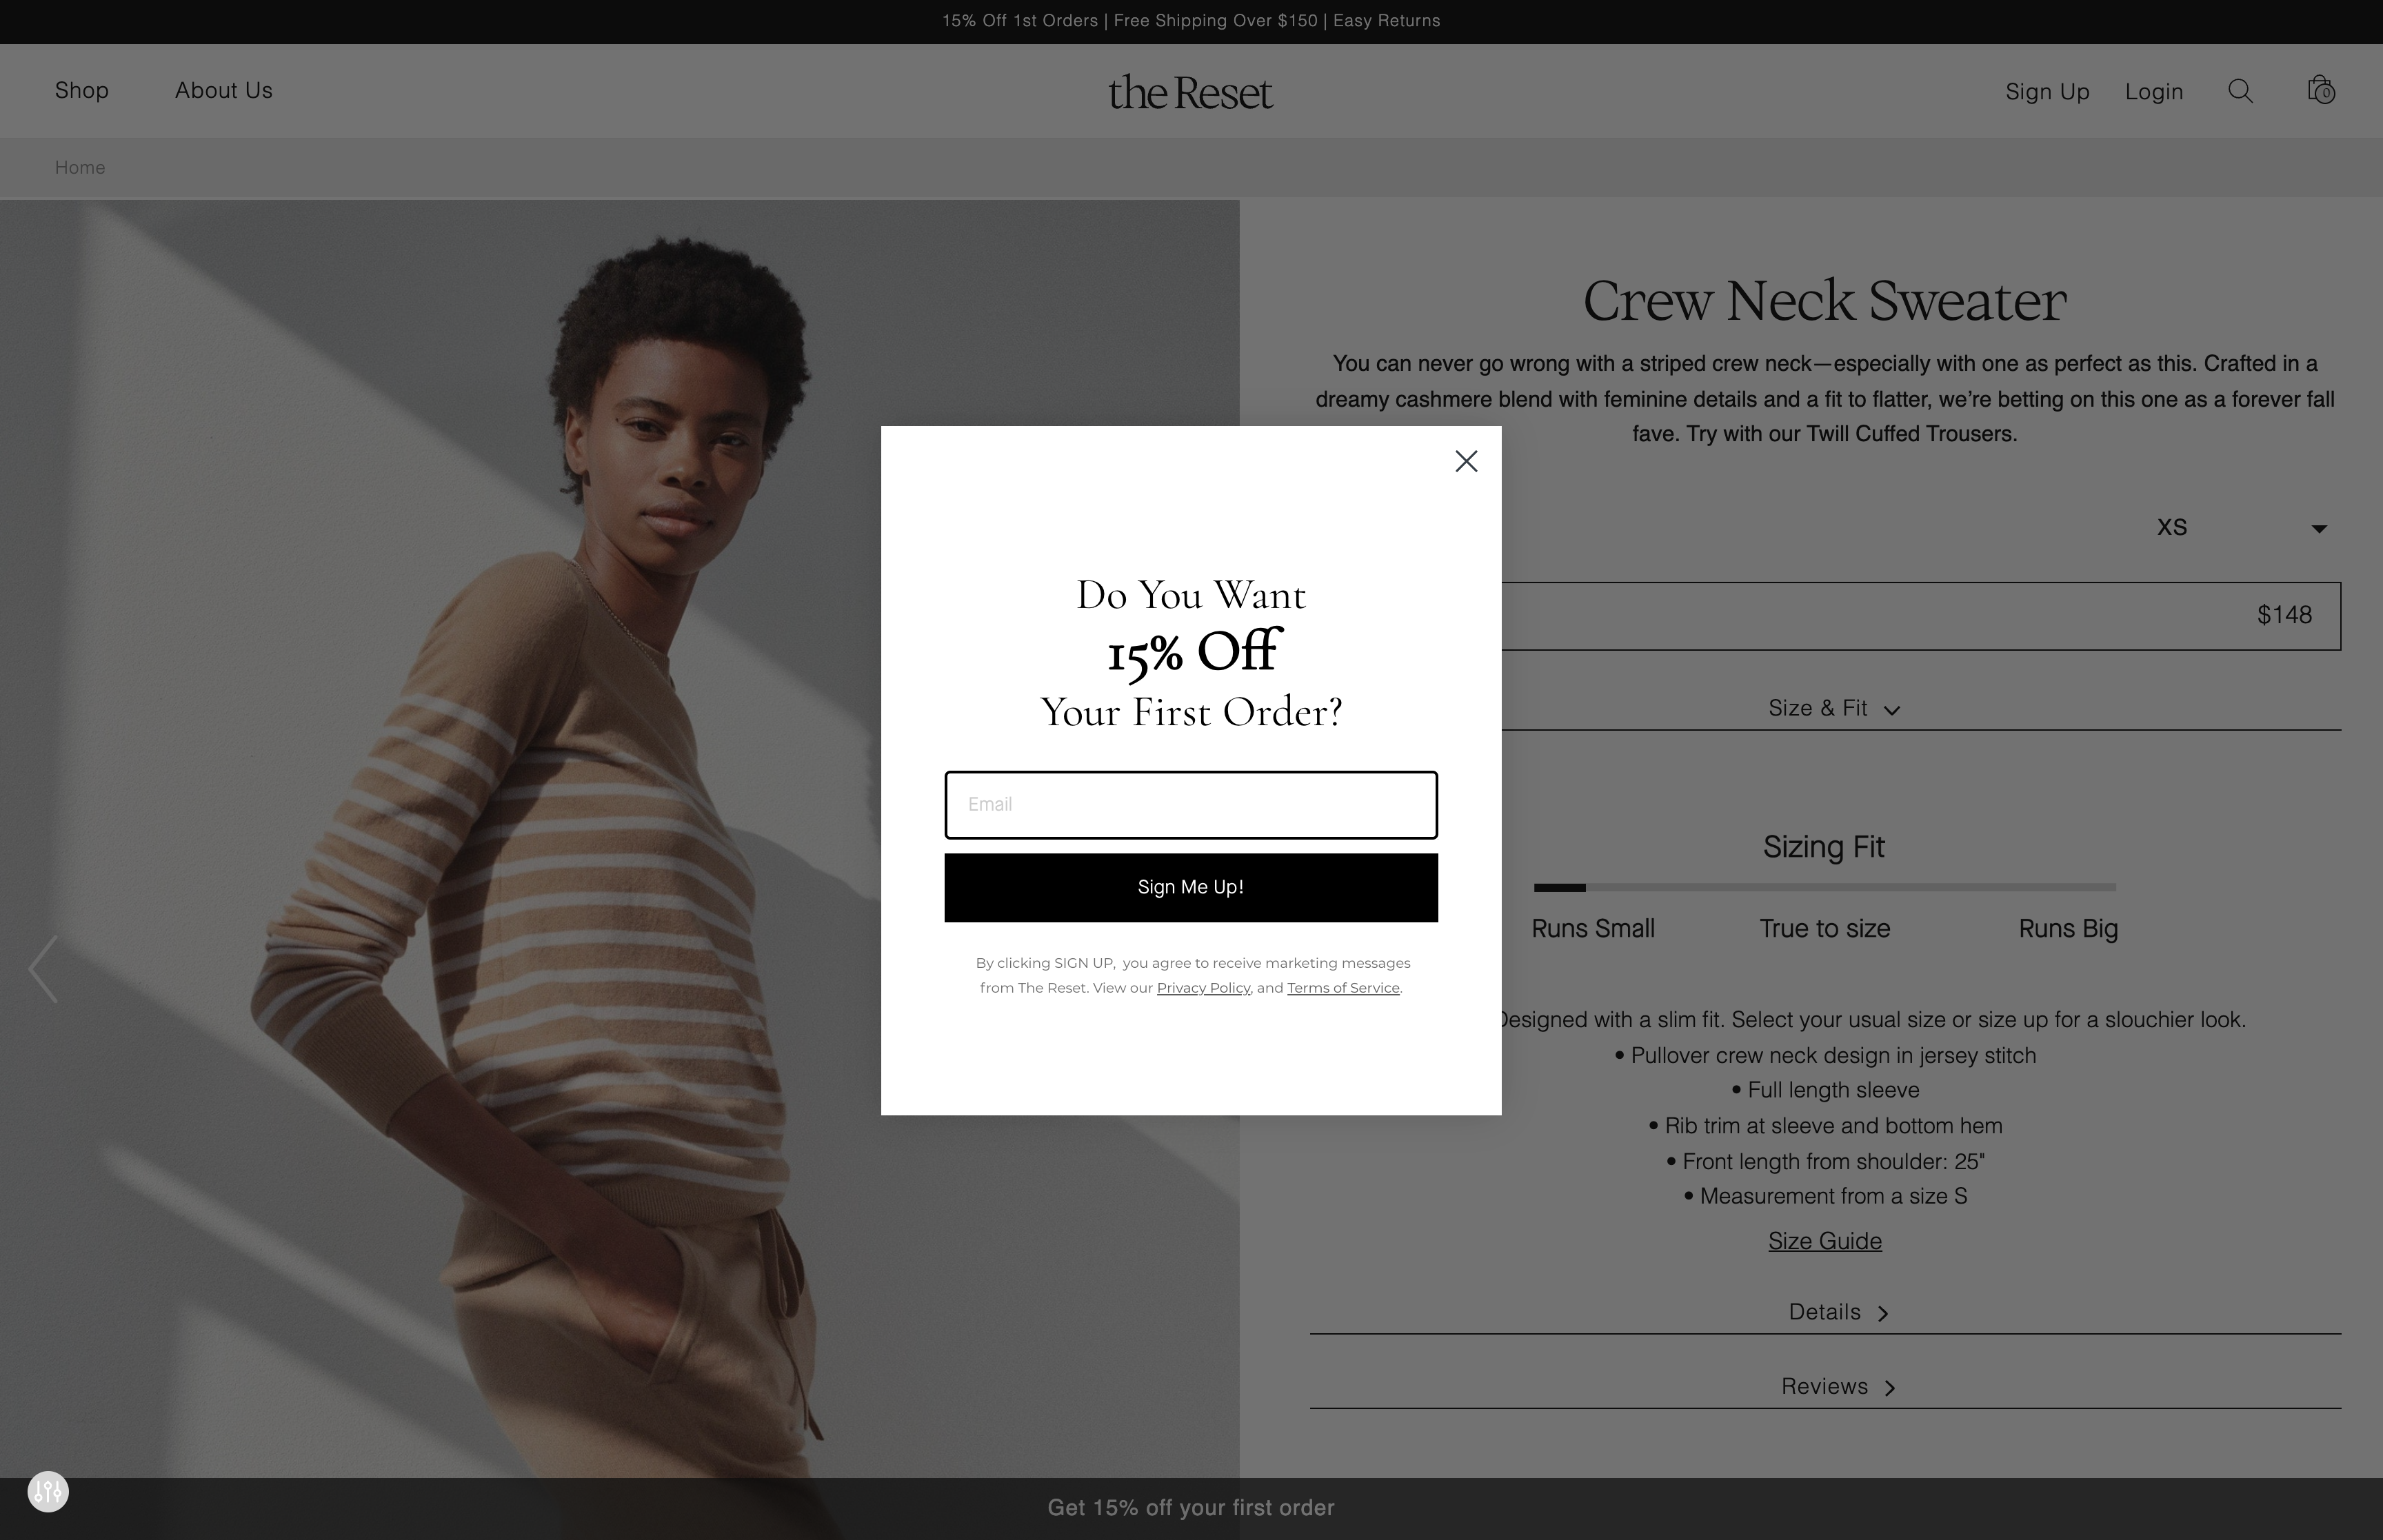View the Privacy Policy
This screenshot has height=1540, width=2383.
[1203, 988]
